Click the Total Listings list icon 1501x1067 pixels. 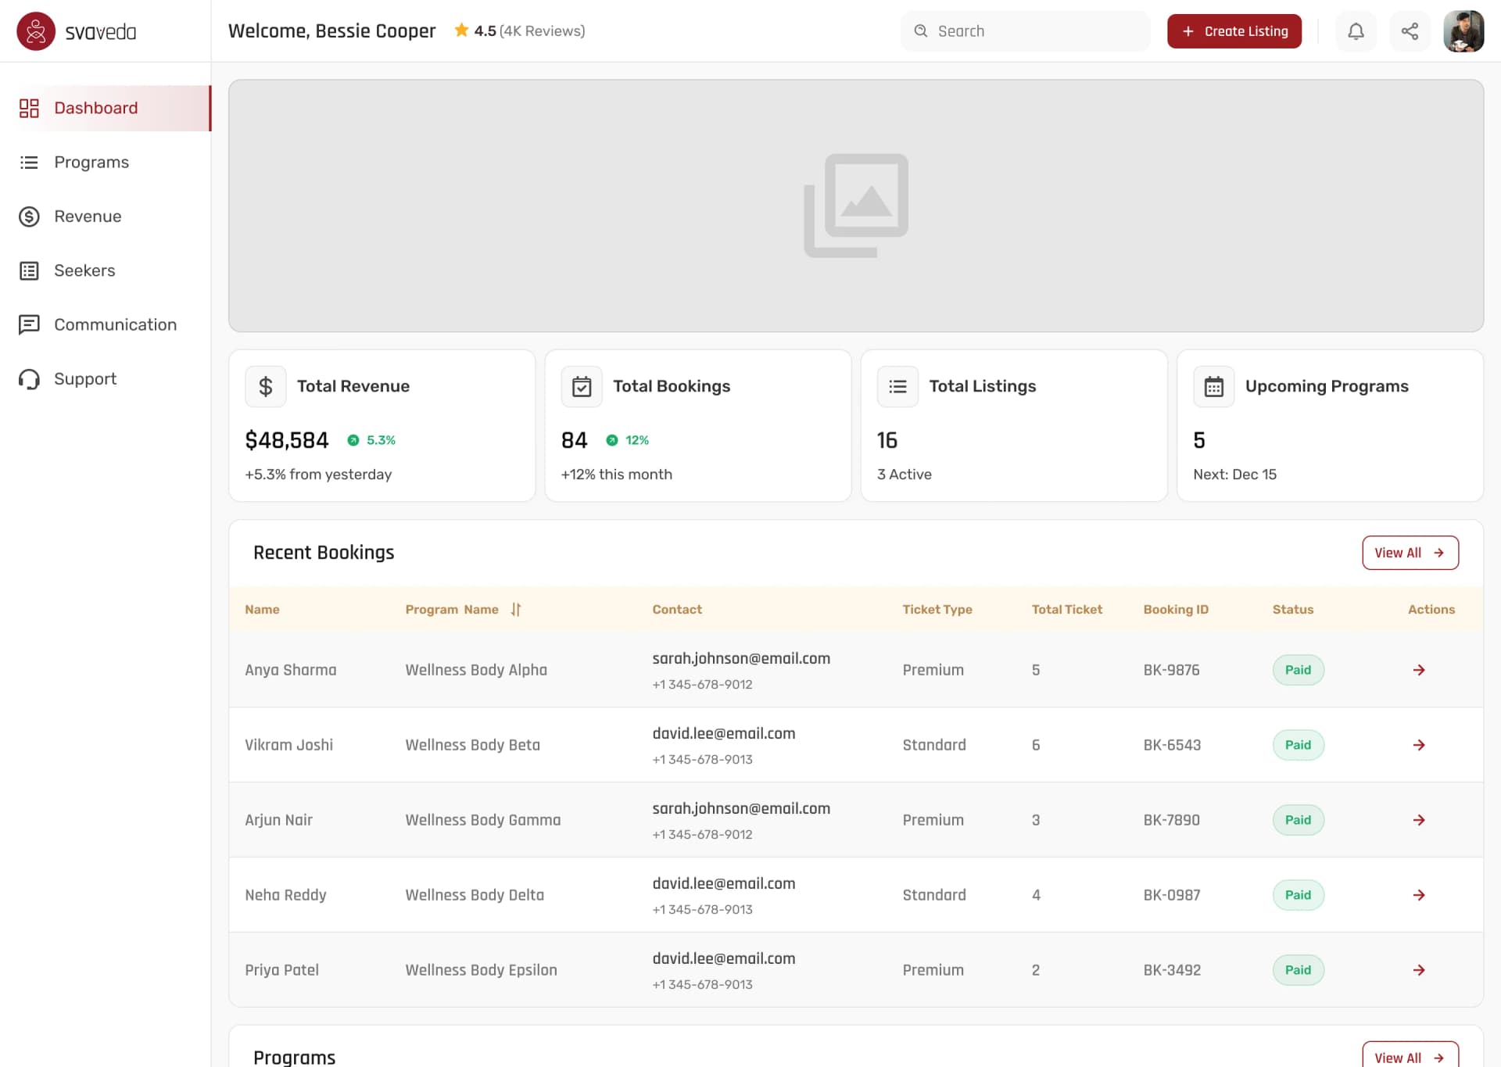(x=897, y=386)
